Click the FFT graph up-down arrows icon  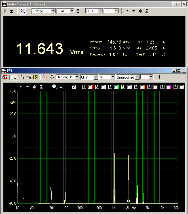tap(34, 87)
